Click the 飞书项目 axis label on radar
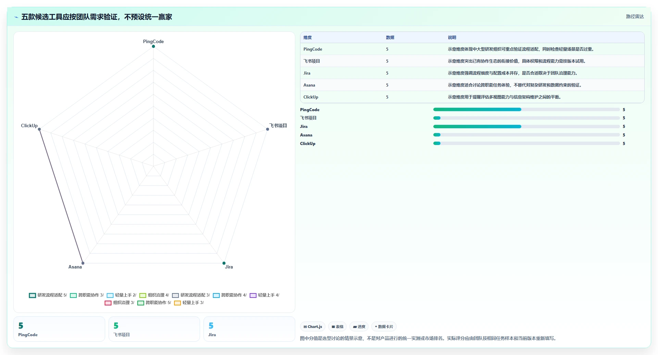Screen dimensions: 658x355 (x=278, y=126)
